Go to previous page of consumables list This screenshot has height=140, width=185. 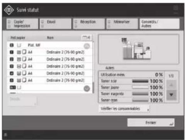[171, 85]
